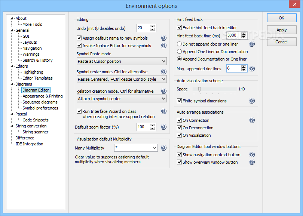Open Code Snippets page
The width and height of the screenshot is (303, 216).
[x=36, y=120]
